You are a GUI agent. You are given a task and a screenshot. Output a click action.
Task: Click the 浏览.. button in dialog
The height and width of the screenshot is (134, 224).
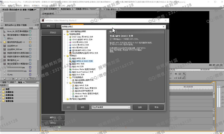click(83, 107)
